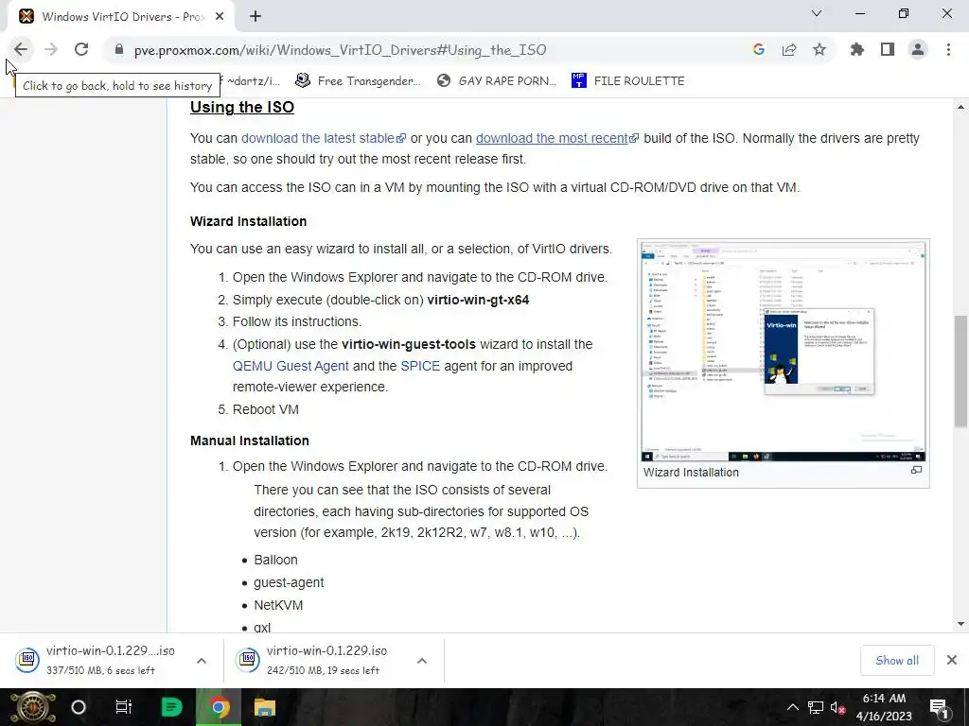Click the vertical scrollbar thumb
Image resolution: width=969 pixels, height=726 pixels.
point(960,371)
